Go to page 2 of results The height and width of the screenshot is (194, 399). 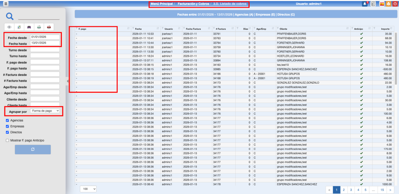(343, 189)
